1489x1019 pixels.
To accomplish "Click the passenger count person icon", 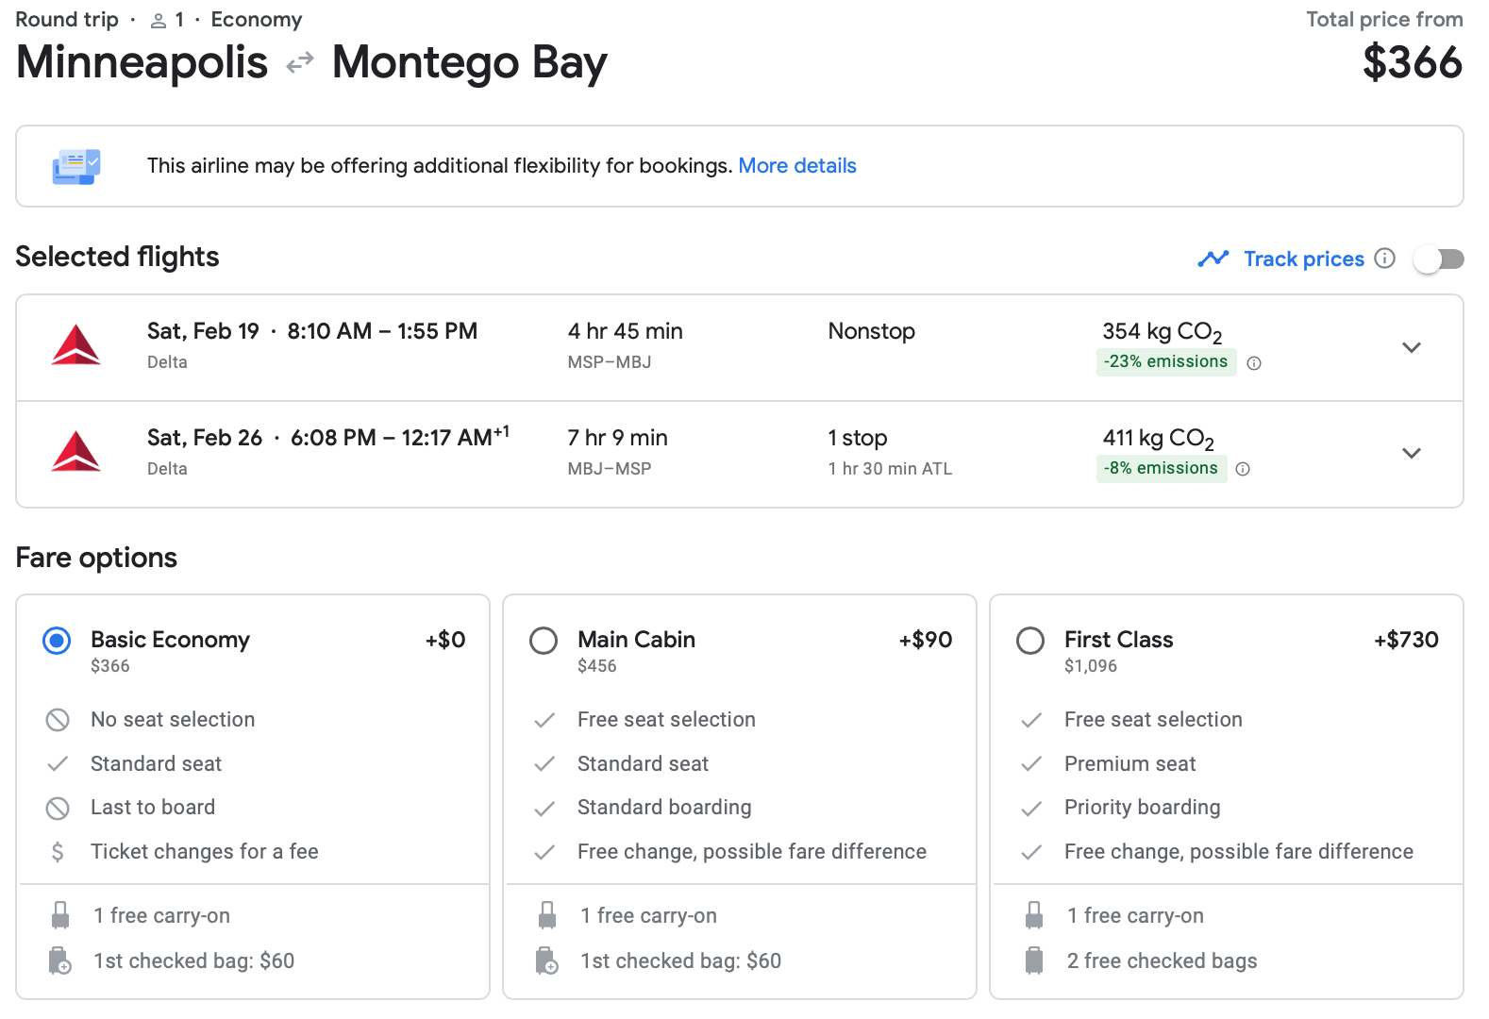I will [x=159, y=21].
